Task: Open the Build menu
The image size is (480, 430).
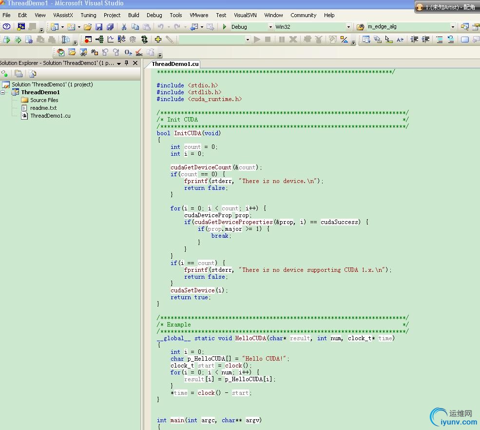Action: 134,15
